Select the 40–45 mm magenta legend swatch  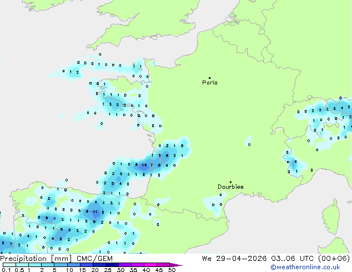[150, 265]
